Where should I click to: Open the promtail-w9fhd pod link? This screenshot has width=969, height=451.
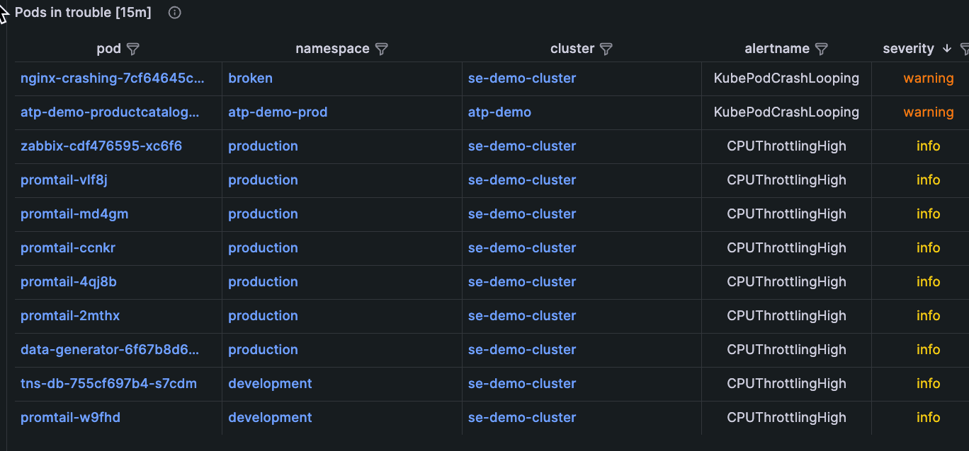(70, 417)
